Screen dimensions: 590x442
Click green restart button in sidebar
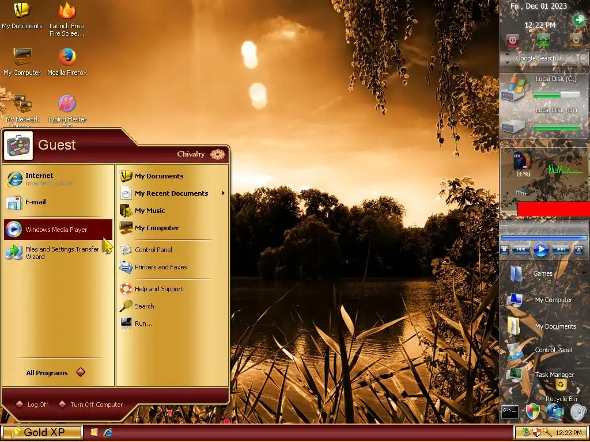(x=543, y=40)
